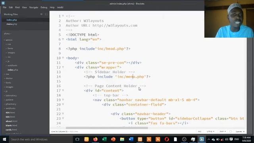Open the Help menu
This screenshot has height=143, width=254.
coord(52,8)
